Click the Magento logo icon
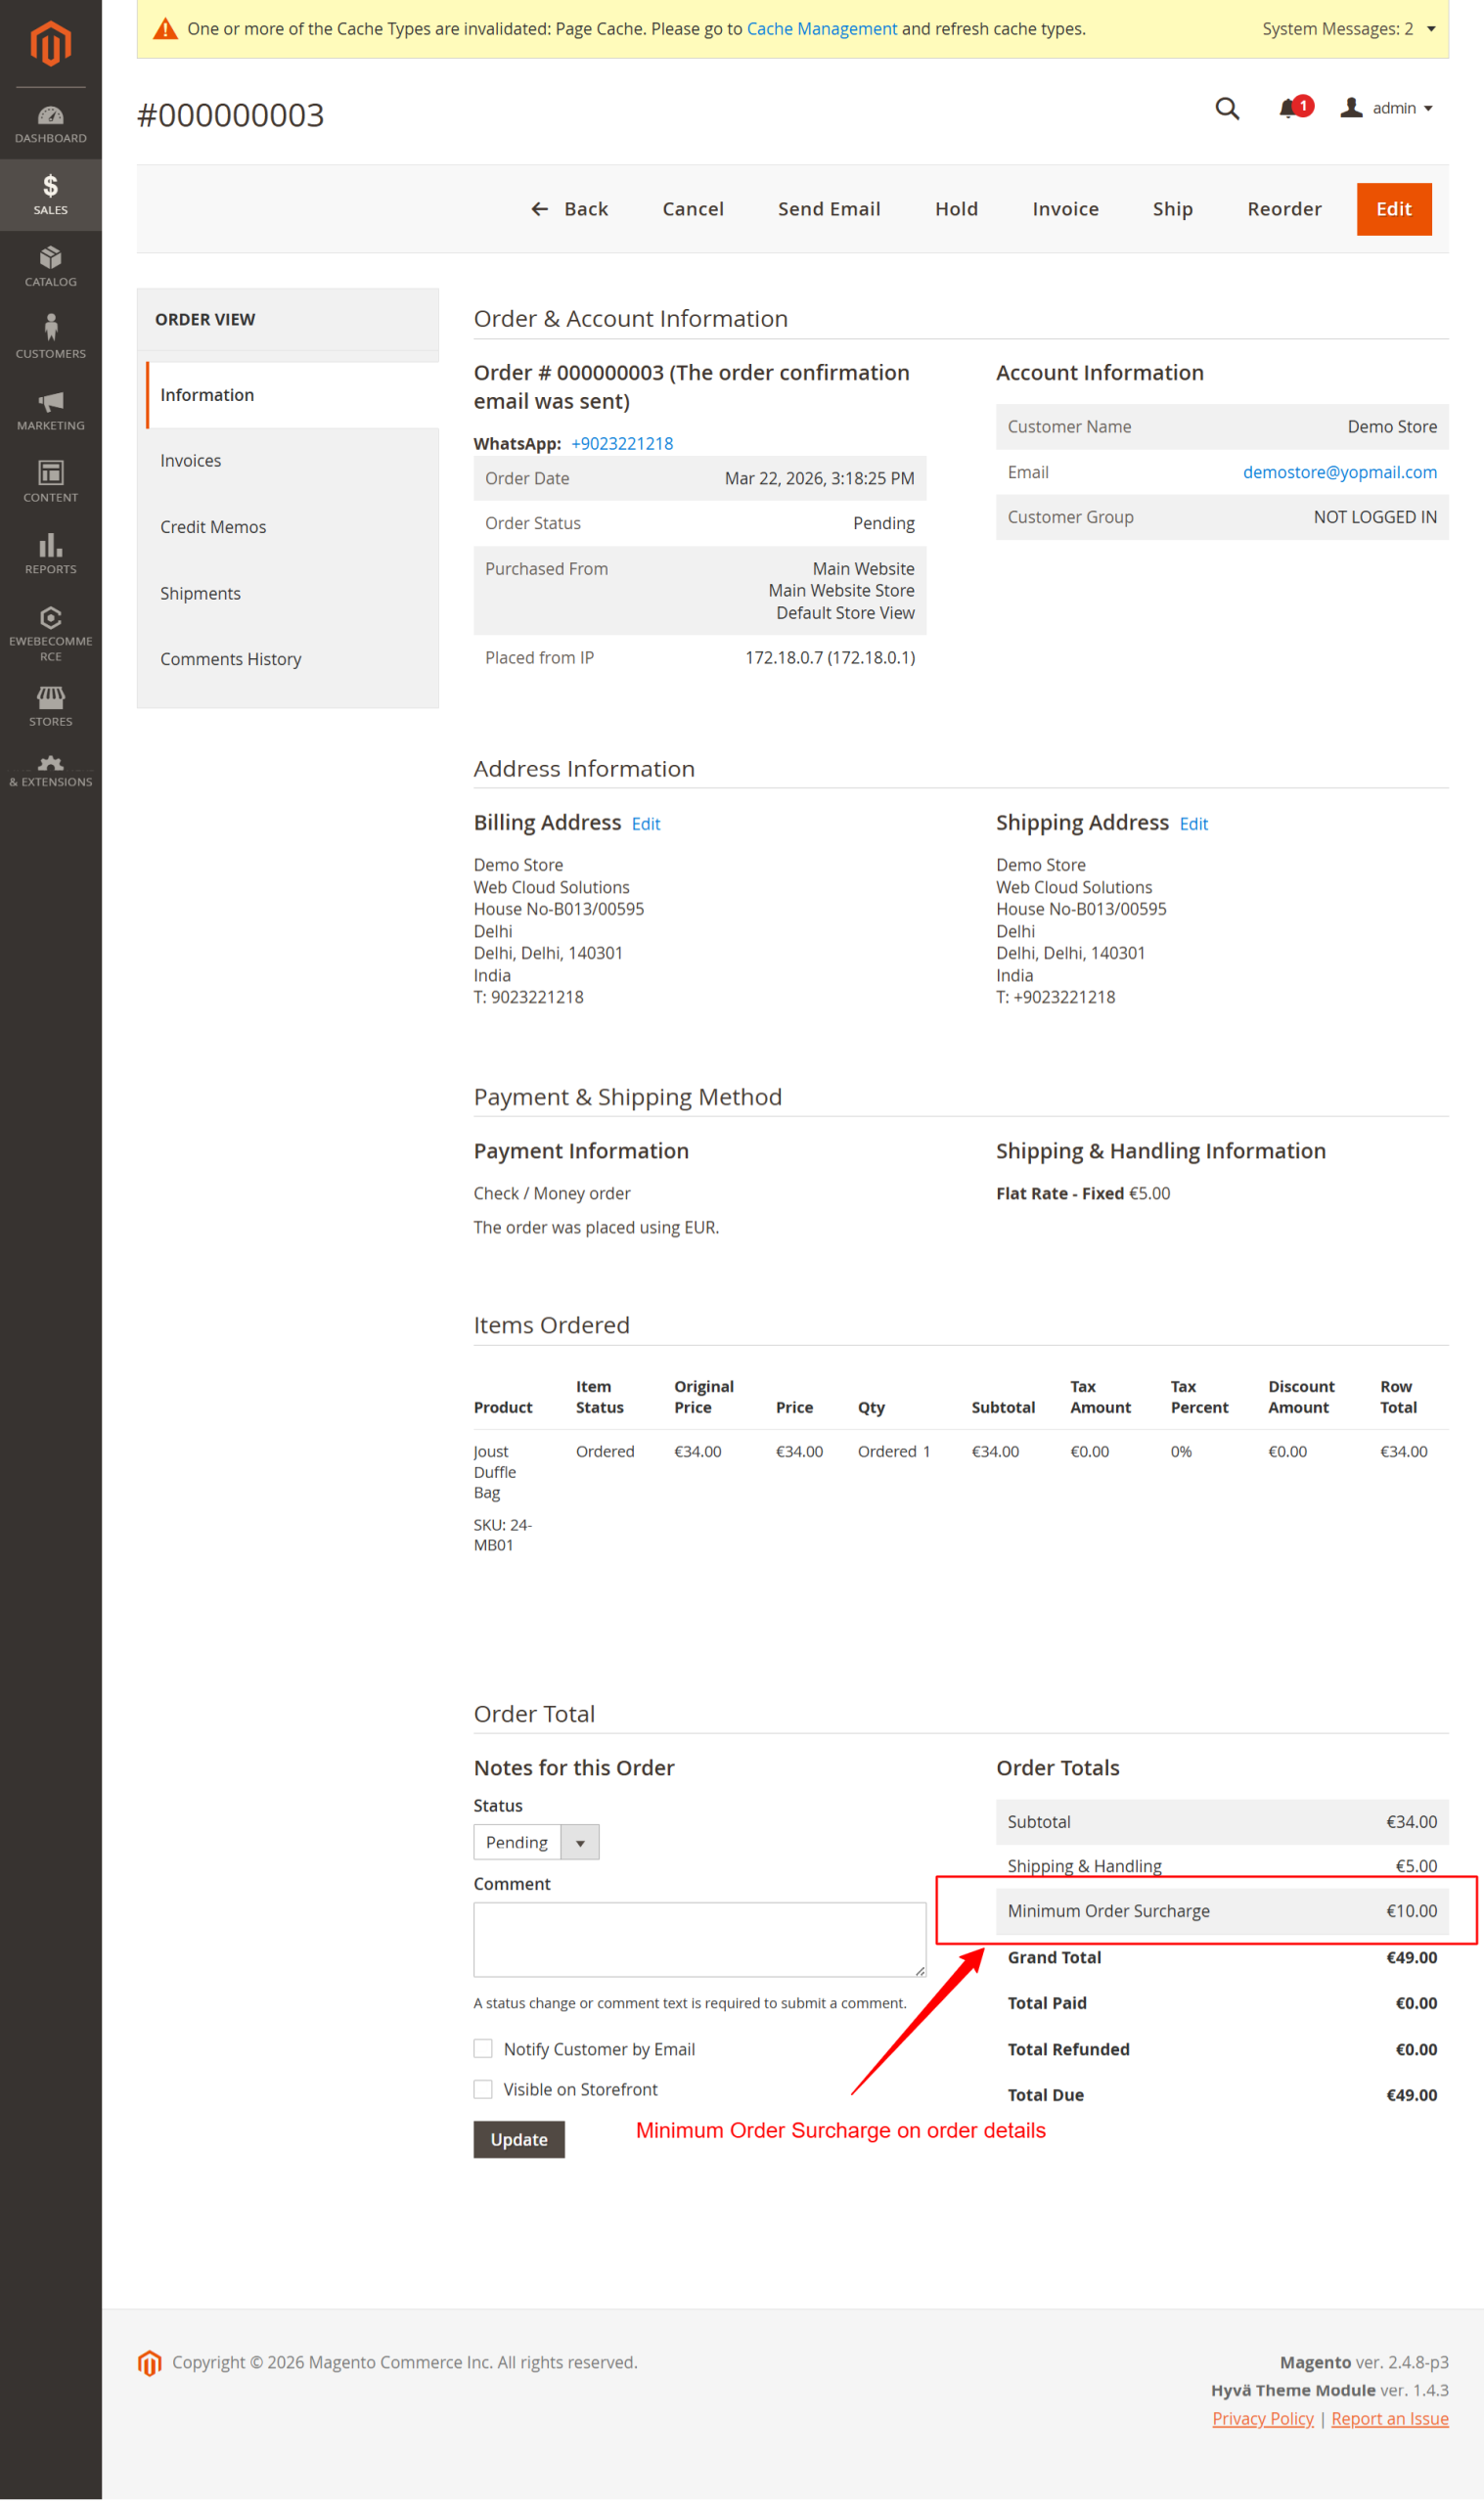Screen dimensions: 1484x2504 pos(50,43)
